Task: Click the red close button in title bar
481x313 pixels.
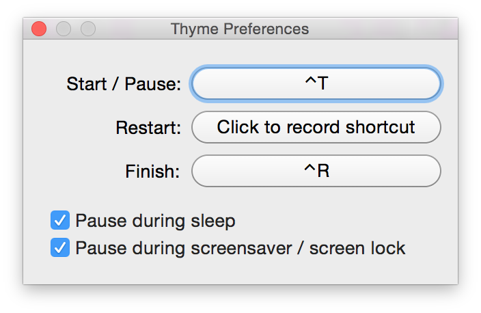Action: click(x=39, y=29)
